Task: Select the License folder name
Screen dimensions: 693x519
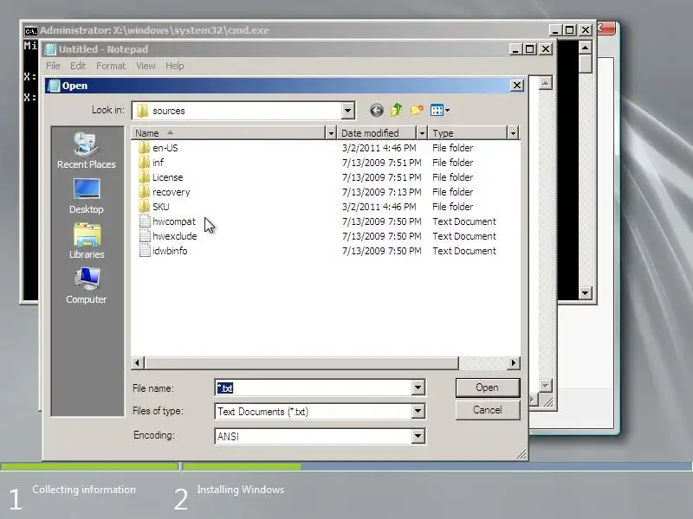Action: click(x=167, y=177)
